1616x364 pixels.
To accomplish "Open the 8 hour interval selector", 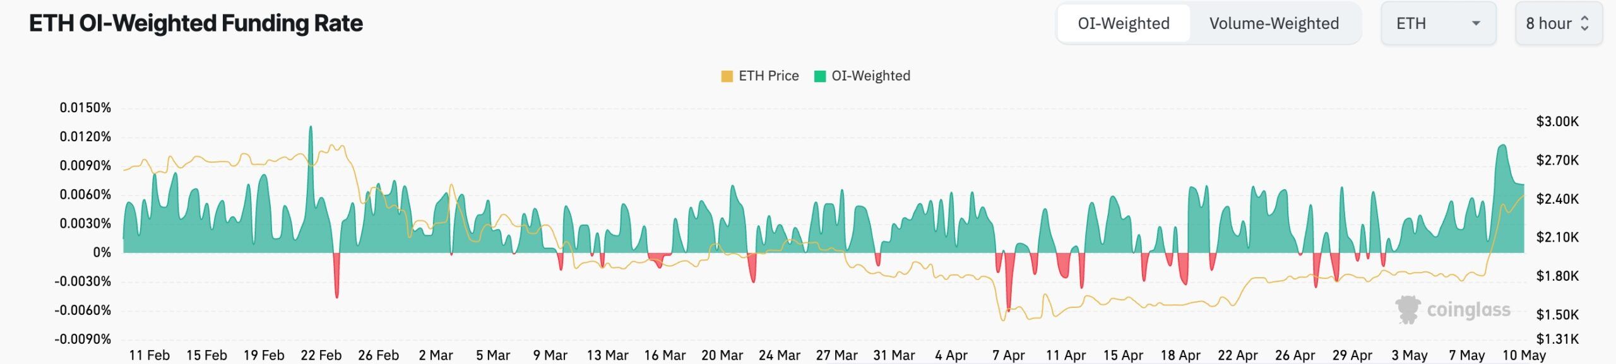I will tap(1558, 23).
